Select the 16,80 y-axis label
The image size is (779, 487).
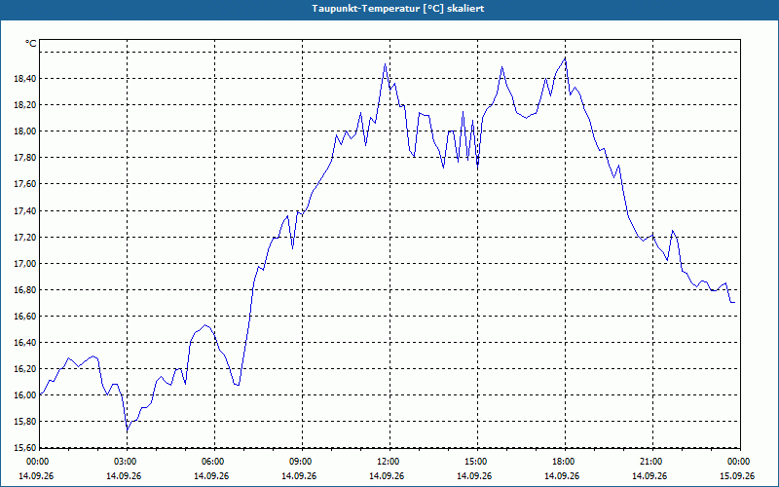[x=26, y=289]
